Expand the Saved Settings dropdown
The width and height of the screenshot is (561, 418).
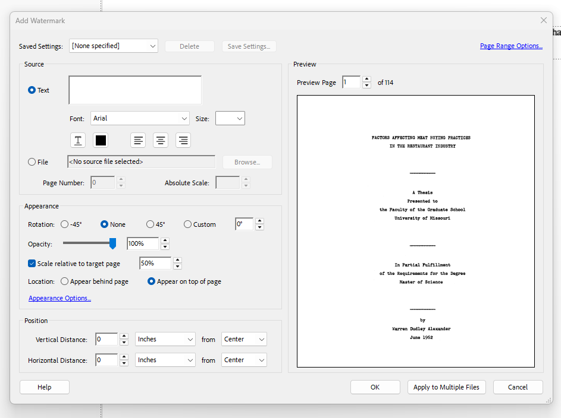click(114, 46)
